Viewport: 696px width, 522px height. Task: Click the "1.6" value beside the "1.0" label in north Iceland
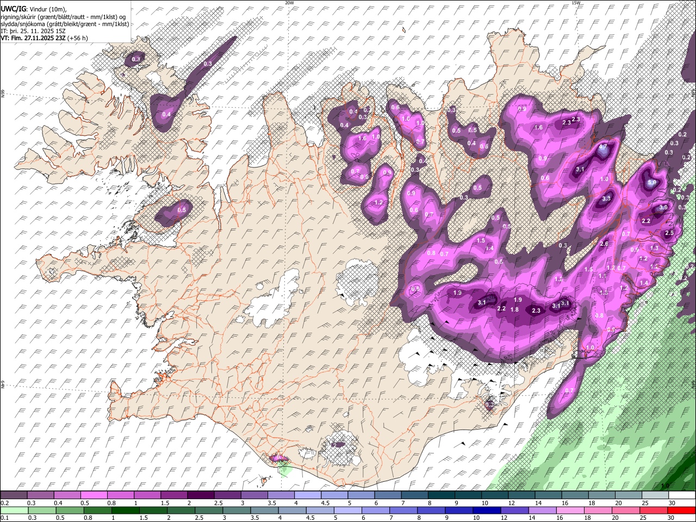tap(362, 138)
